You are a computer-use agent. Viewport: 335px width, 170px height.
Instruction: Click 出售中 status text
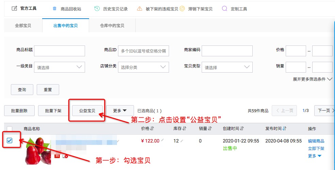click(x=230, y=148)
